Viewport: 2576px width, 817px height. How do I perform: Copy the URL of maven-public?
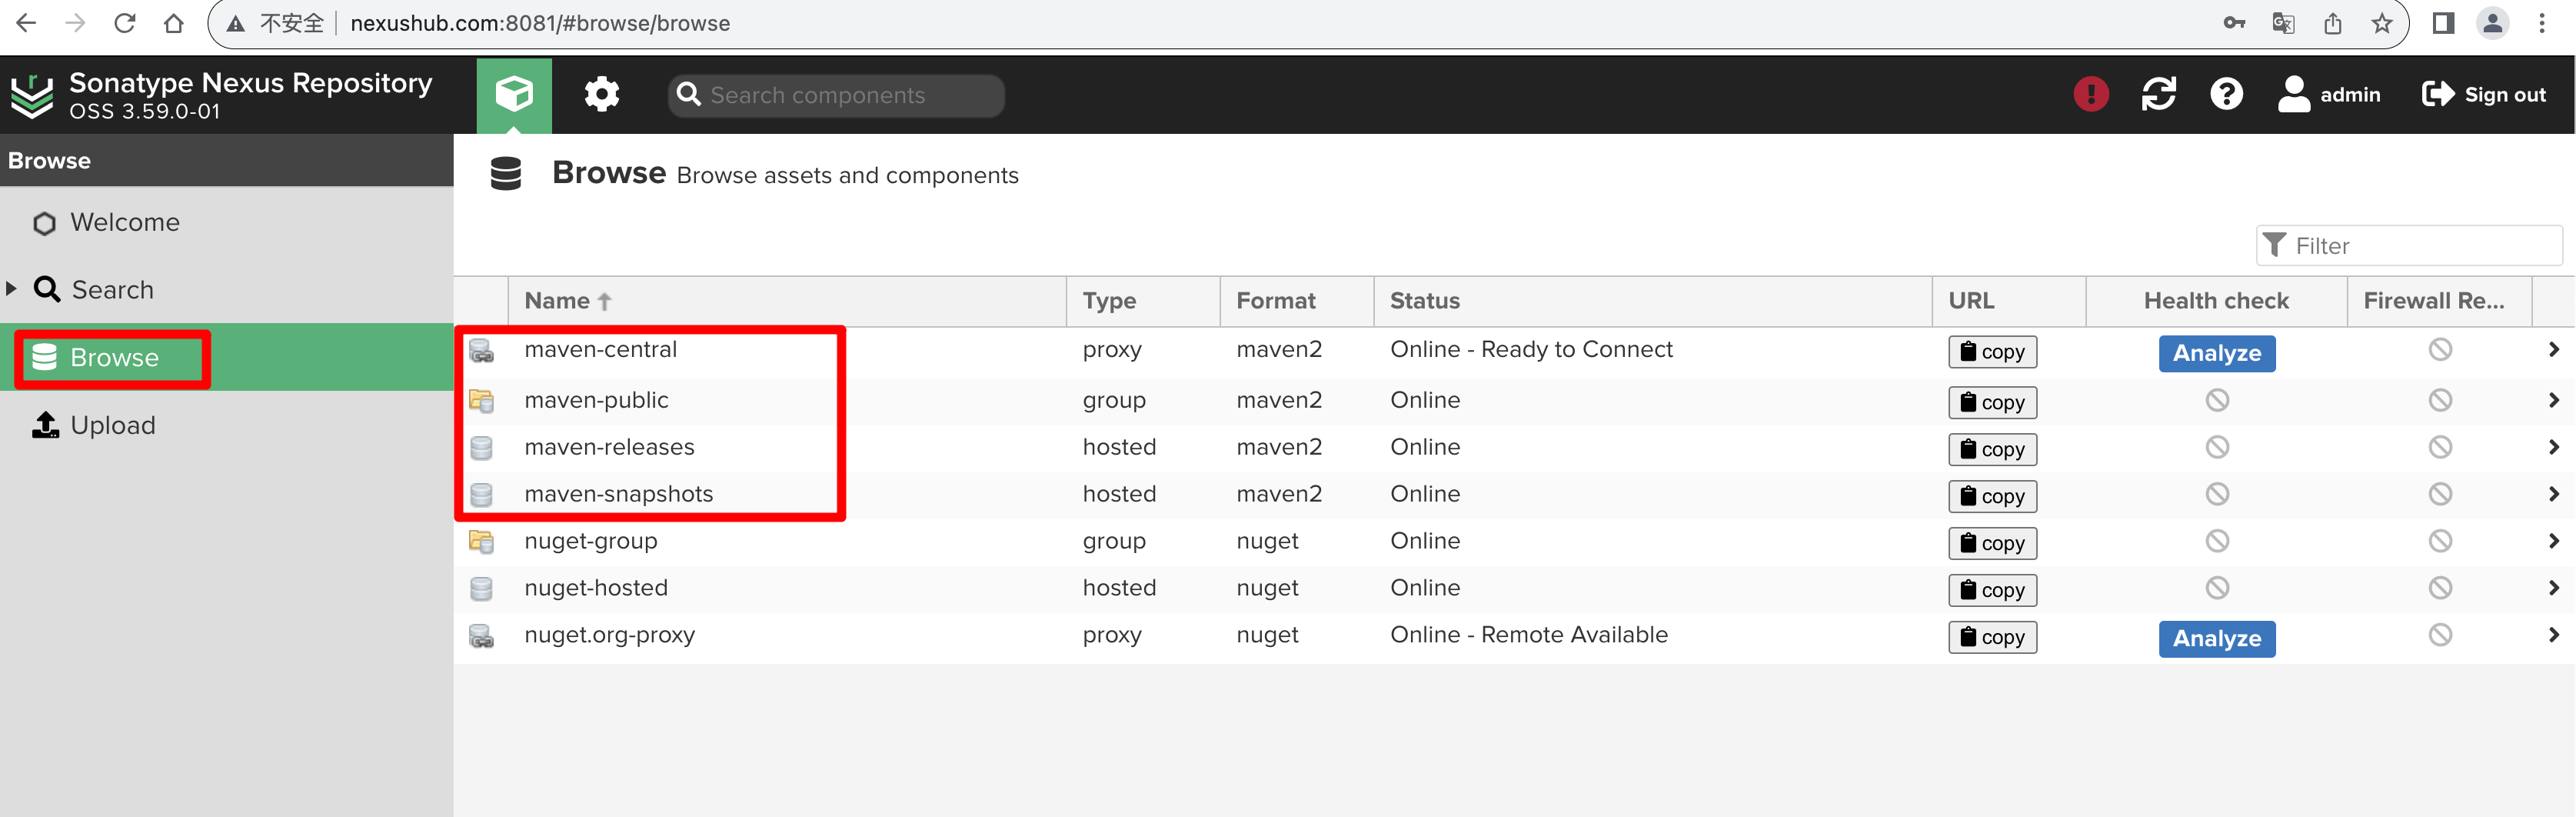click(x=1992, y=403)
